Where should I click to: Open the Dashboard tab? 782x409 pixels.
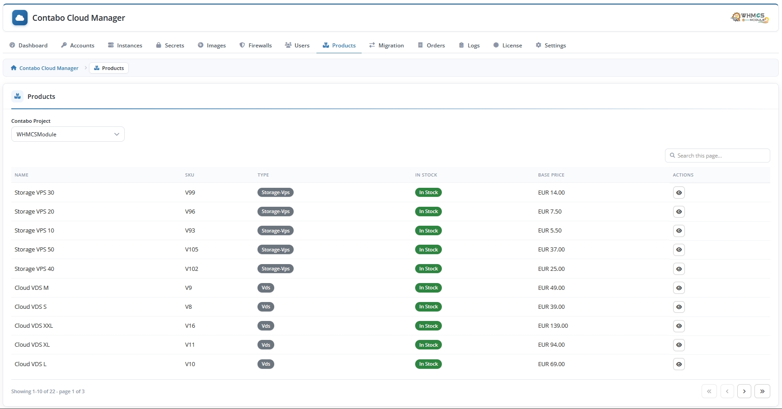[x=28, y=45]
